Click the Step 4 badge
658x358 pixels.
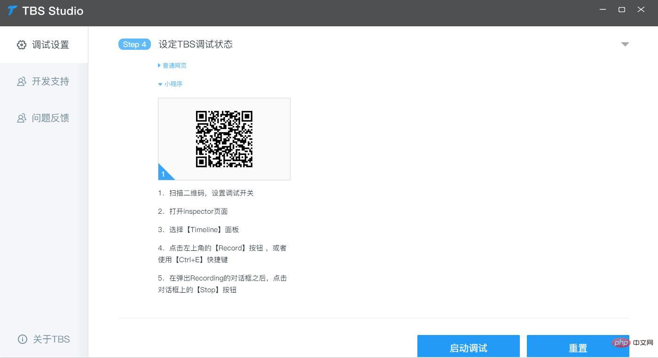pyautogui.click(x=134, y=44)
